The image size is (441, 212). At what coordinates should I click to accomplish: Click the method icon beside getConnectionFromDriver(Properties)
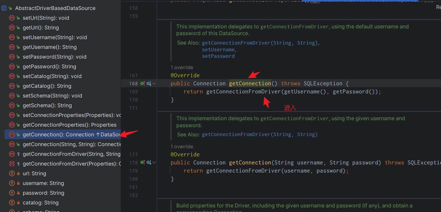12,164
